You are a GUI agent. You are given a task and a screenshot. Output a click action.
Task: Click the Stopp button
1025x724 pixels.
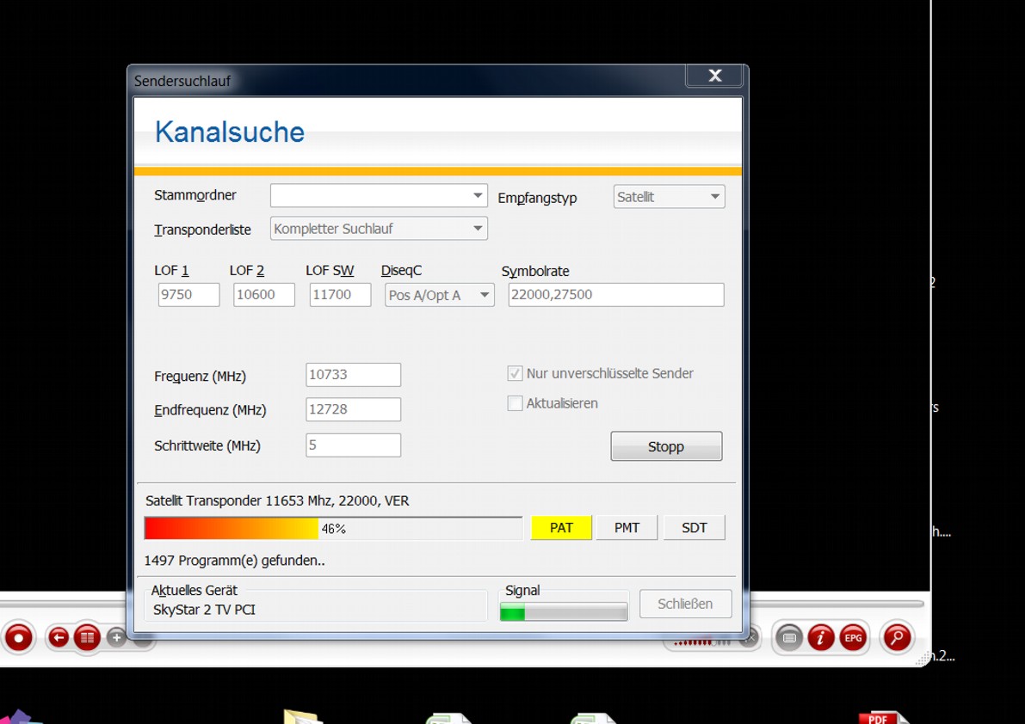tap(666, 446)
